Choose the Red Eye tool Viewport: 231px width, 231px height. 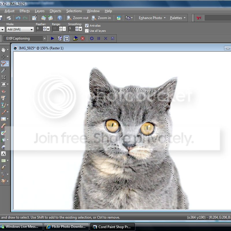3,91
